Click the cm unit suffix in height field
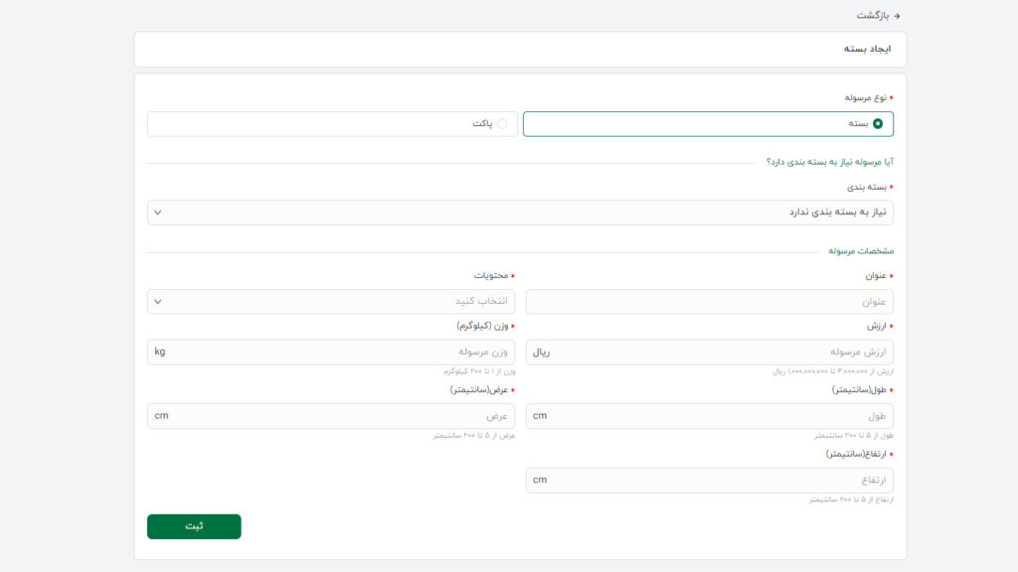 (540, 481)
